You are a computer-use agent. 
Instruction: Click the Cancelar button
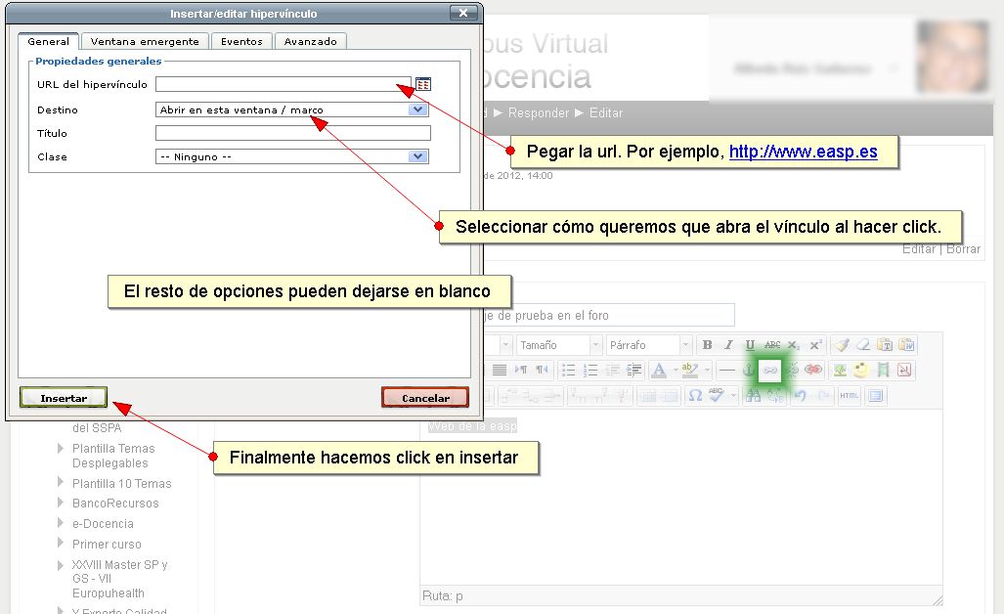[425, 398]
